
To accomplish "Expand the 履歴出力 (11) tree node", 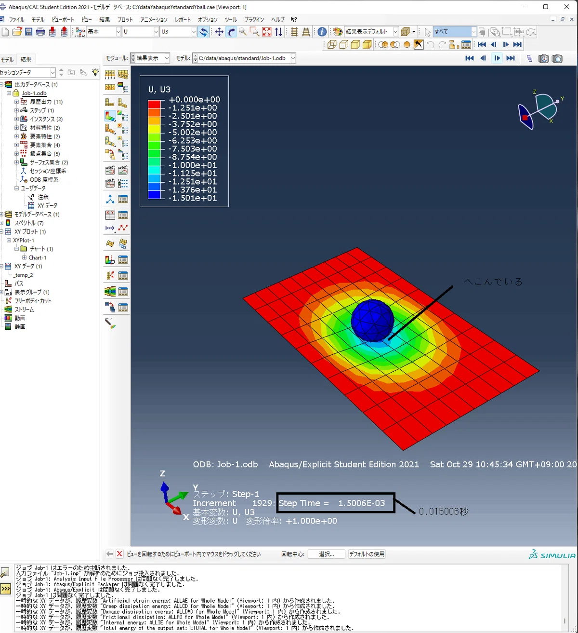I will [16, 102].
